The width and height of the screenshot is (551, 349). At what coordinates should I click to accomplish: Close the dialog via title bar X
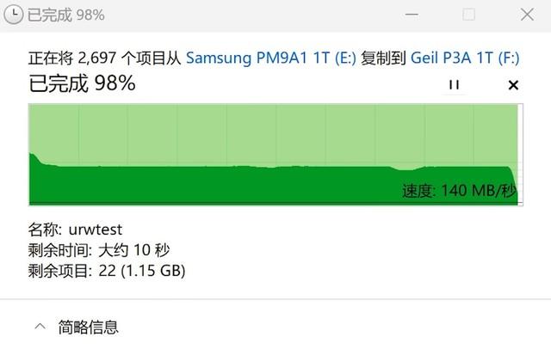pyautogui.click(x=527, y=15)
